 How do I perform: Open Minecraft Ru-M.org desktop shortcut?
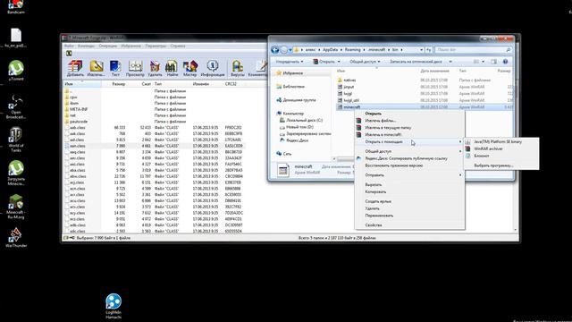(x=16, y=207)
